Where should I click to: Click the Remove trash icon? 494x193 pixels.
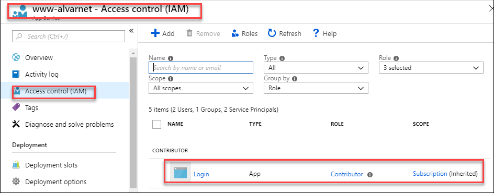189,33
